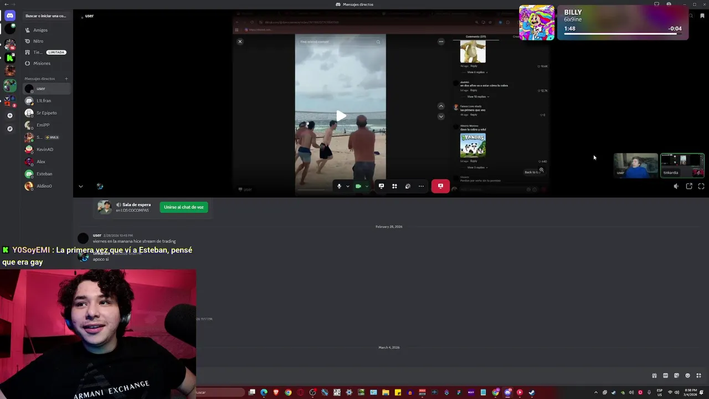This screenshot has height=399, width=709.
Task: Open the Amigos friends page
Action: tap(47, 30)
